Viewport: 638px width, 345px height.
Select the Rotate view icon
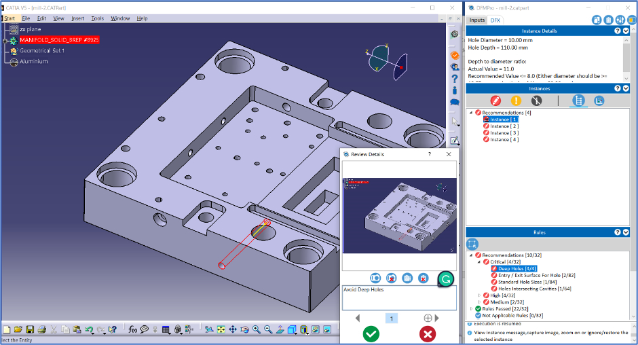click(x=244, y=329)
